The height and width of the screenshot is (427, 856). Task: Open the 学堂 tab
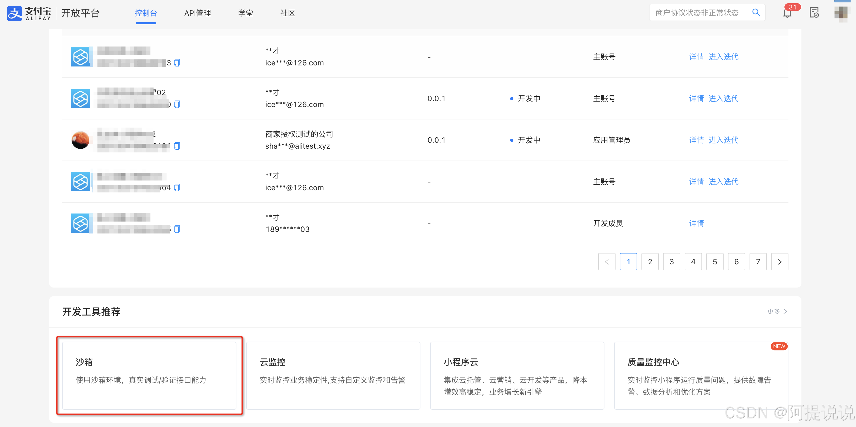coord(245,13)
